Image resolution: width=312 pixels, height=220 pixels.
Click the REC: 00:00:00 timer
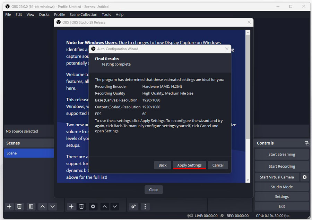[237, 215]
